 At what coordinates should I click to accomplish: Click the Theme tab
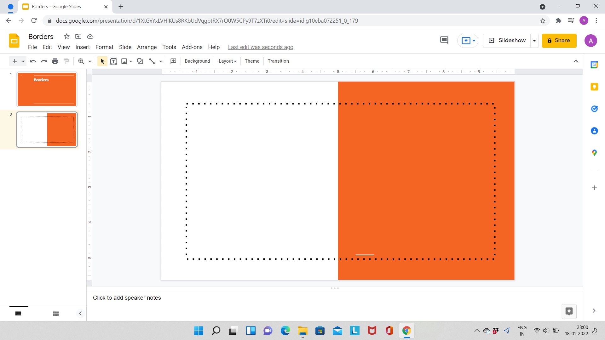252,61
